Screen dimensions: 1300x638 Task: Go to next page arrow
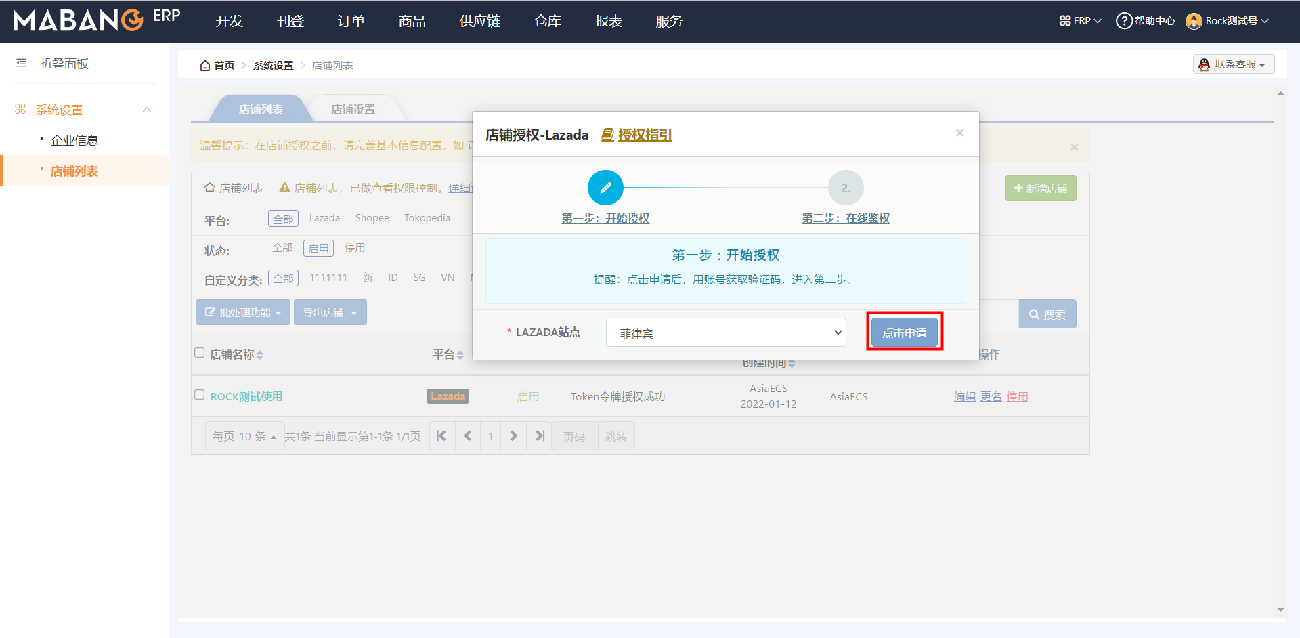click(513, 436)
